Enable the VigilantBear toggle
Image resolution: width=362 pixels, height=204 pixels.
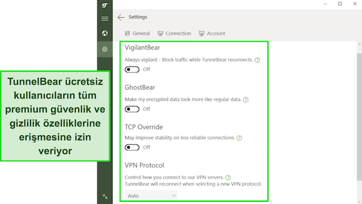click(x=132, y=69)
